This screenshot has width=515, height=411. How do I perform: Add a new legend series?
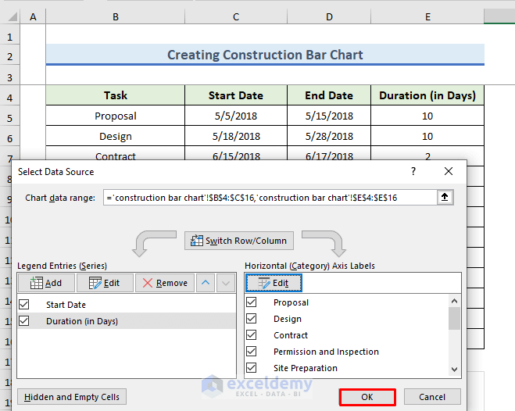pos(46,283)
